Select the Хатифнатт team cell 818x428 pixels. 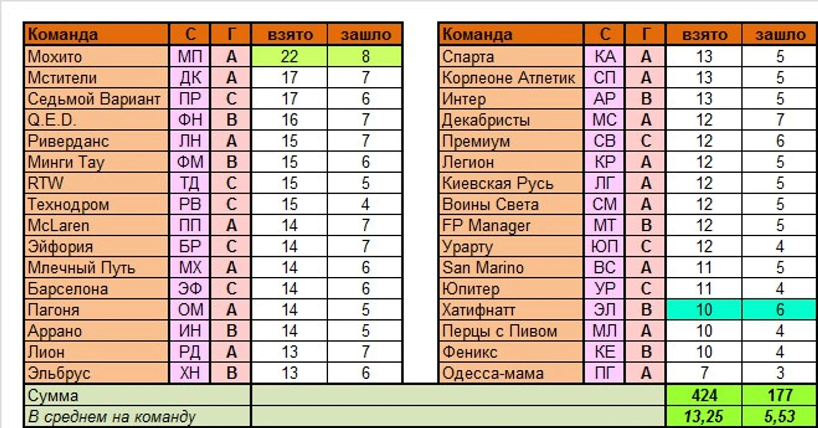[x=511, y=310]
